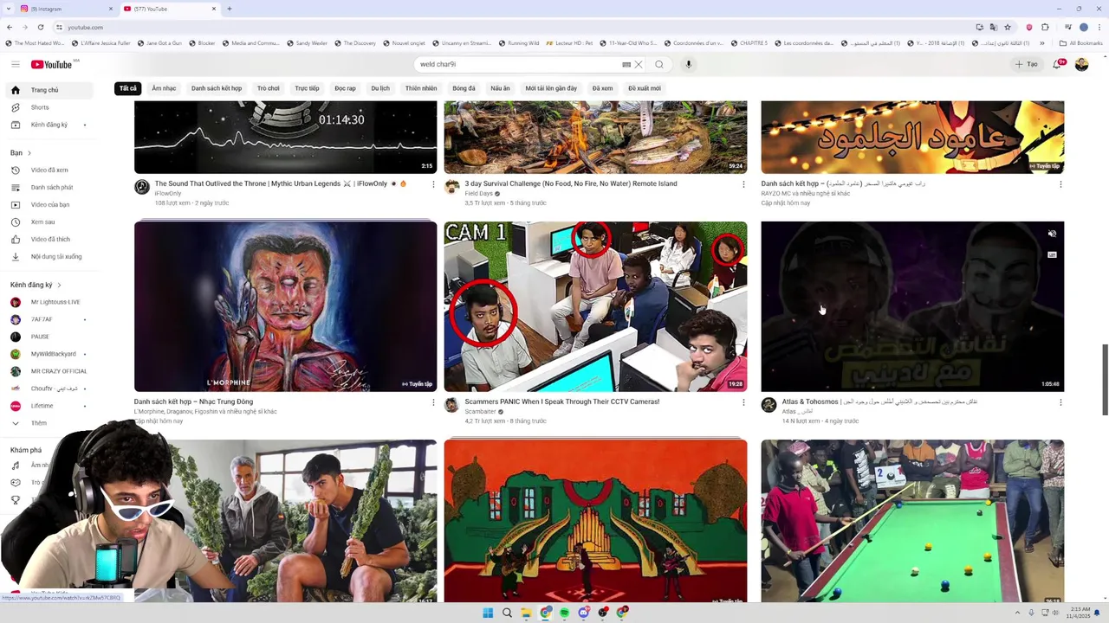Open Spotify from the taskbar
Screen dimensions: 1109x623
(564, 613)
